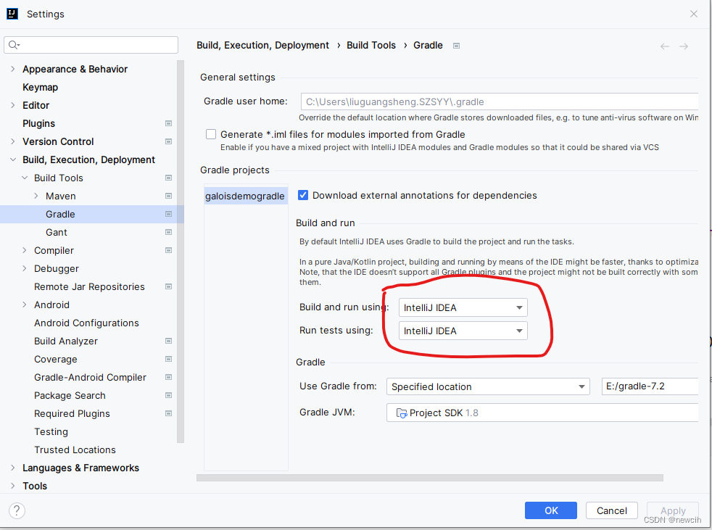Click the Apply button
712x530 pixels.
(673, 510)
